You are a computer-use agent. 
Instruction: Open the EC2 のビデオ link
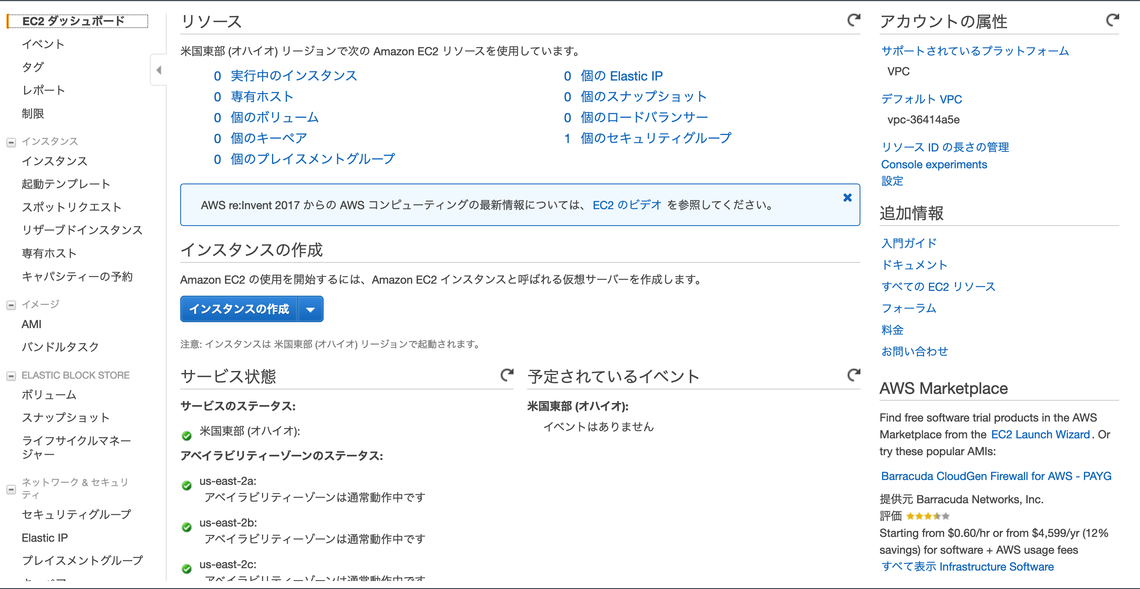point(626,205)
